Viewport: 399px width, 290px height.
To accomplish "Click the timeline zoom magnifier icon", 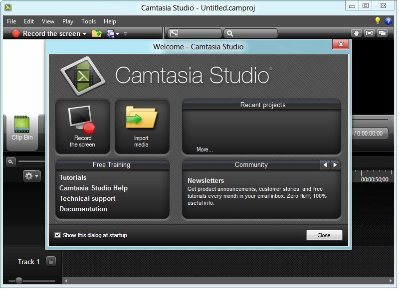I will 10,161.
